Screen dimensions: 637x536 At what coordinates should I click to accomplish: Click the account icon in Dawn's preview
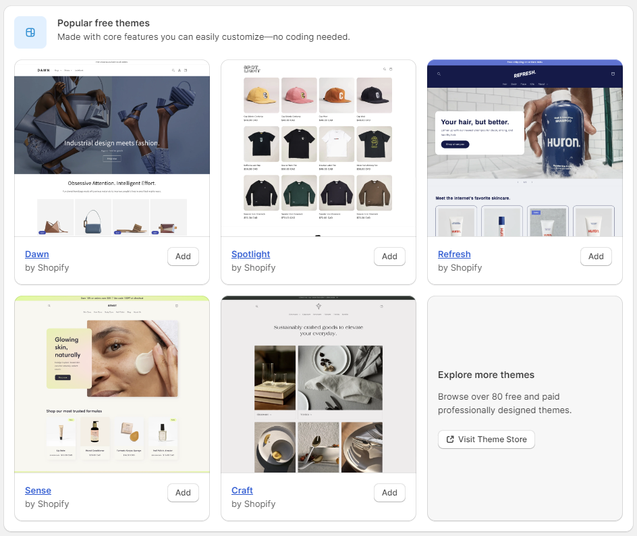click(x=179, y=70)
